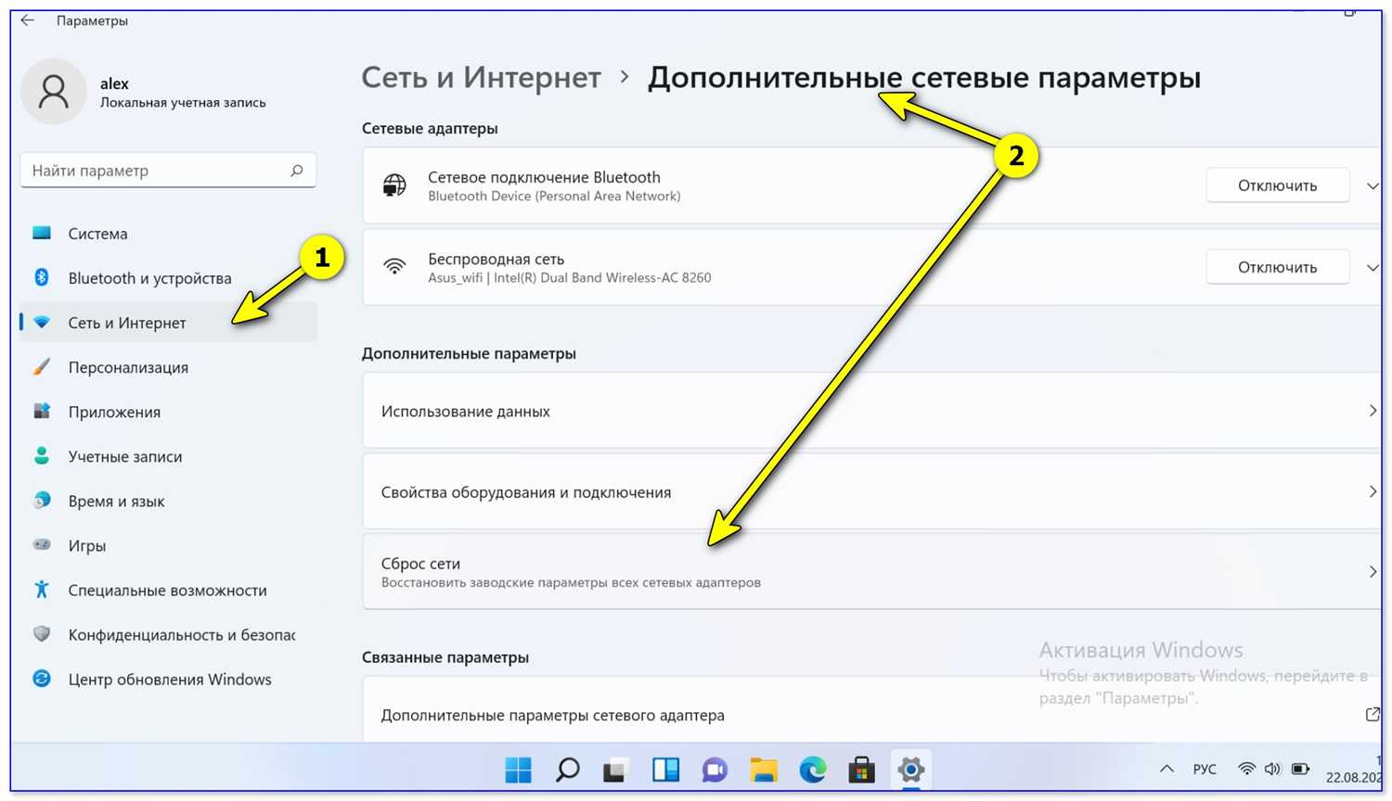Click Settings gear on taskbar
This screenshot has width=1392, height=801.
pyautogui.click(x=910, y=769)
